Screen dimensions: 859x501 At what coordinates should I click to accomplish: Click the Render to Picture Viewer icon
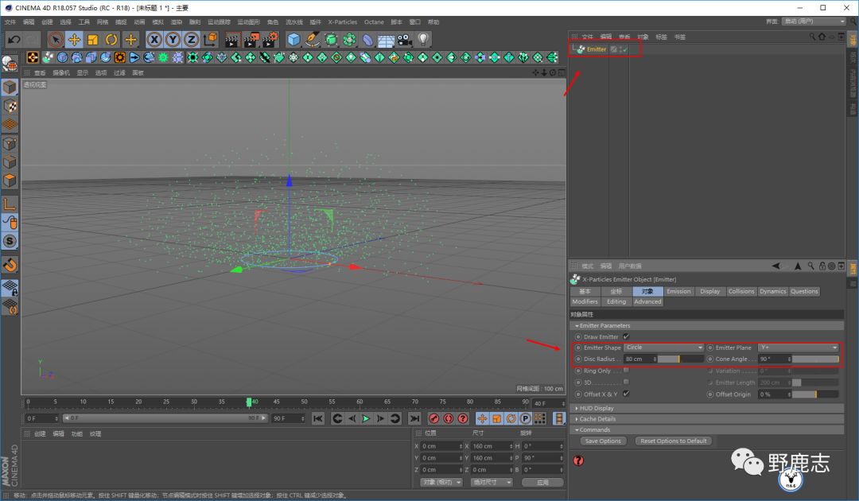tap(251, 39)
